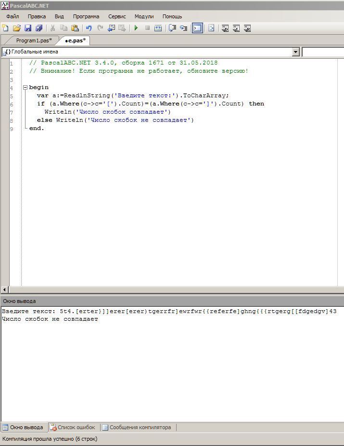The height and width of the screenshot is (446, 344).
Task: Click the navigate forward icon
Action: point(122,28)
